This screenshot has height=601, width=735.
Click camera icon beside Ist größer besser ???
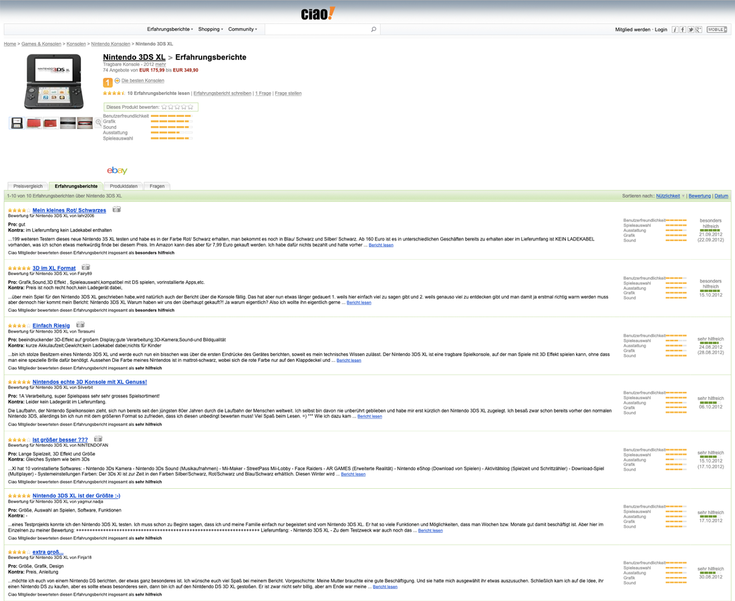[98, 439]
